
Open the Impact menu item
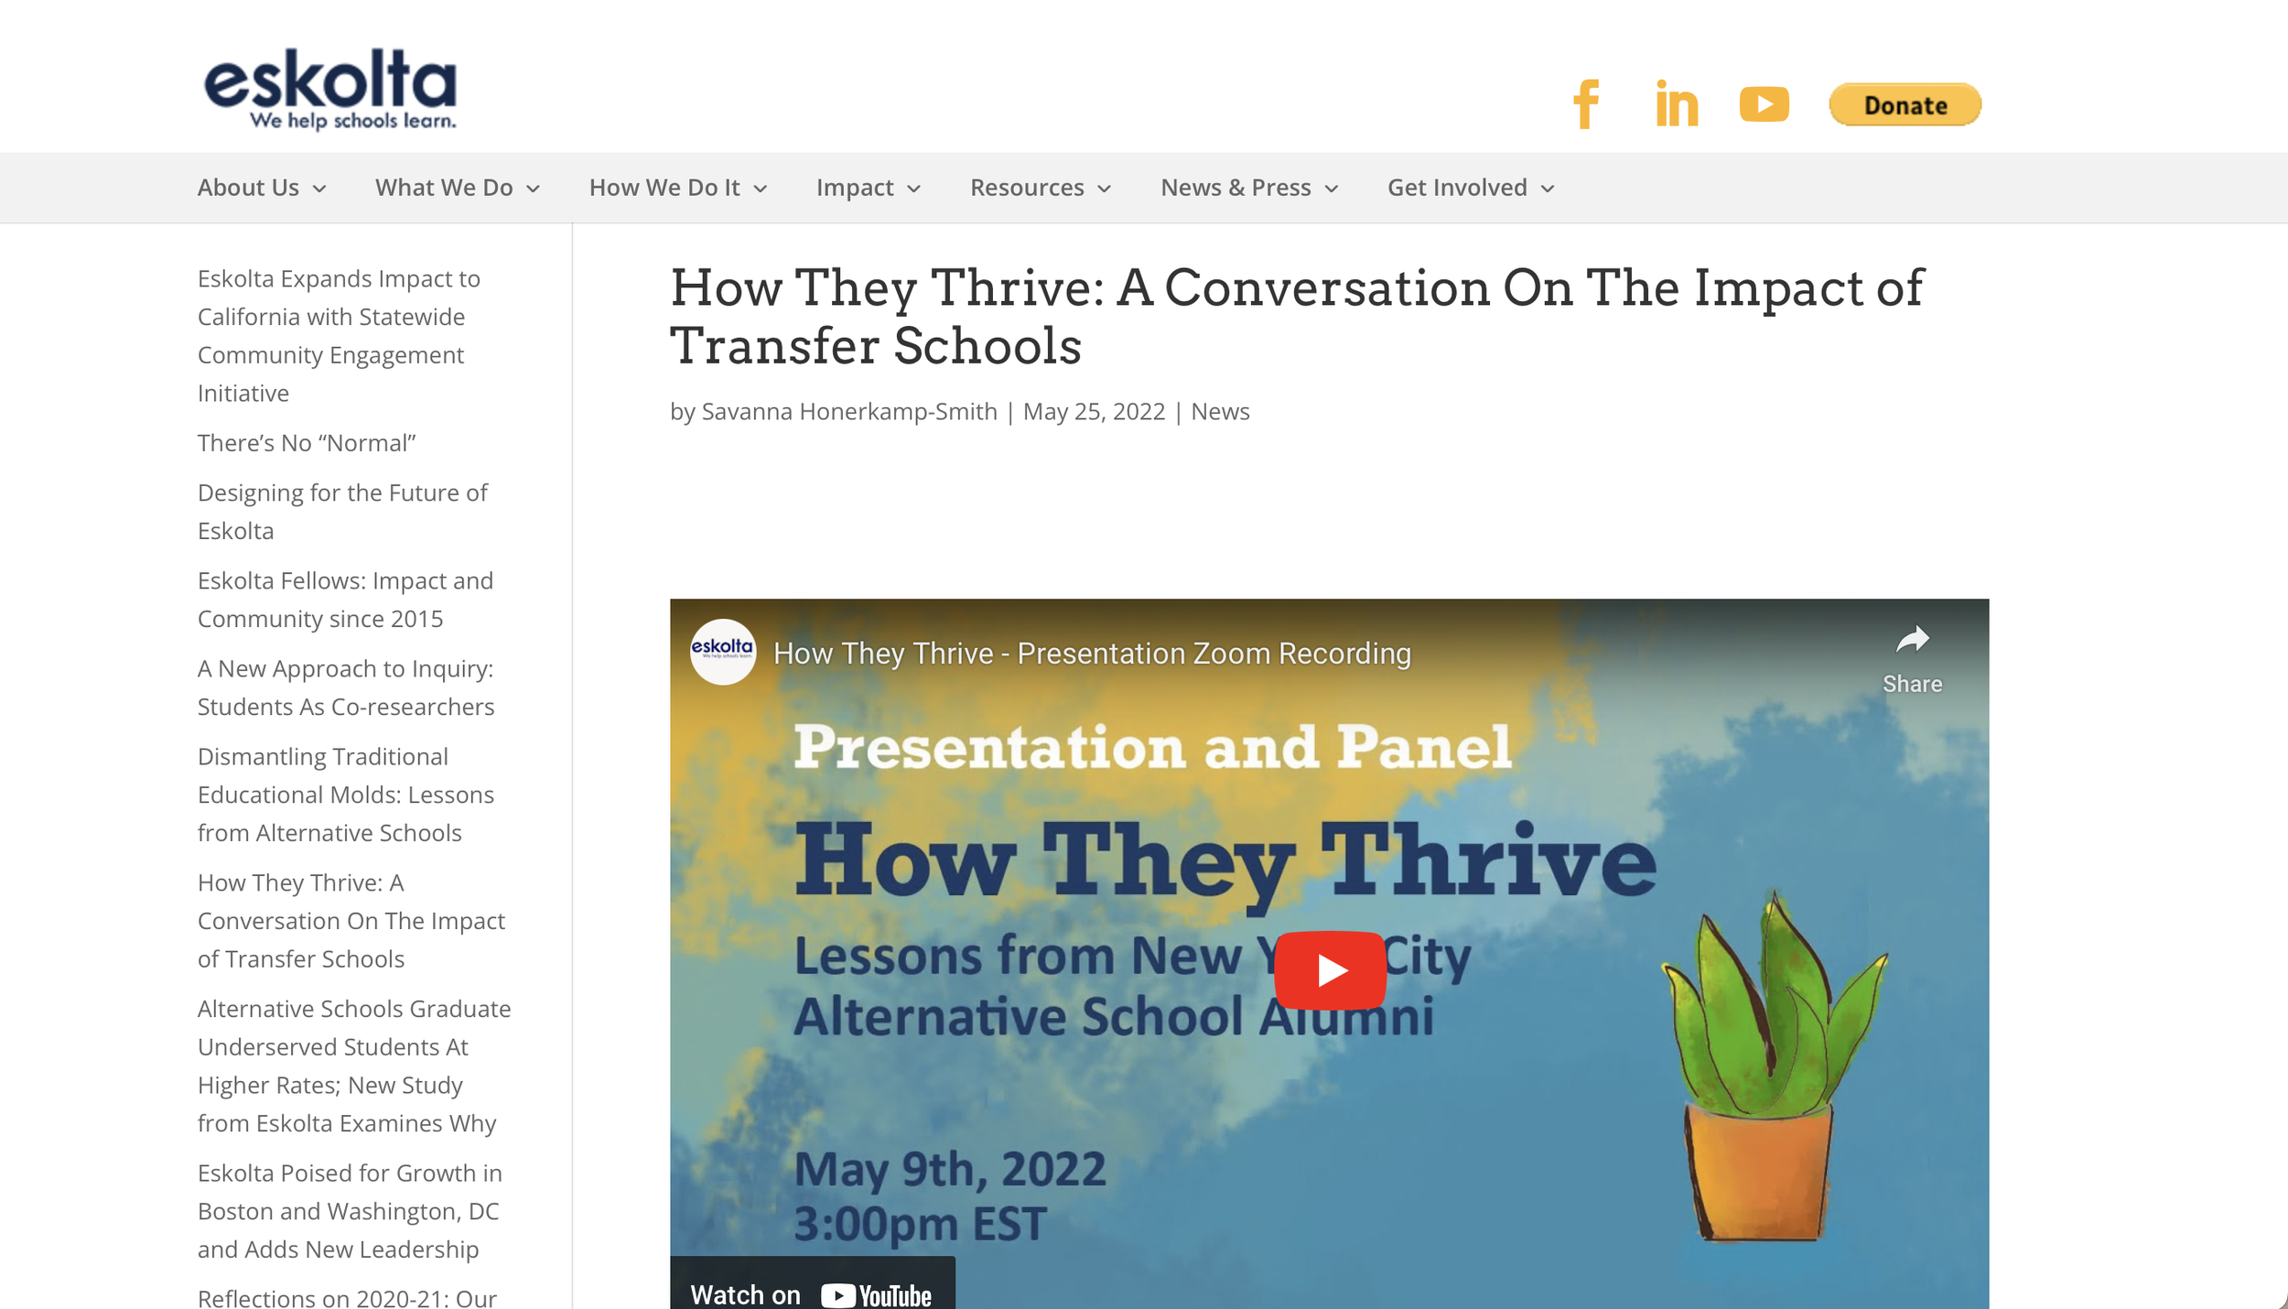click(868, 188)
